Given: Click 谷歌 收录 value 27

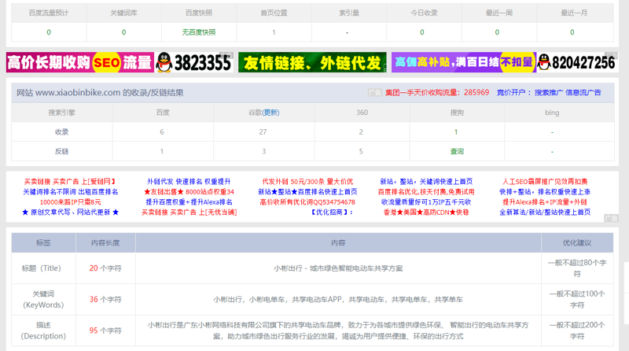Looking at the screenshot, I should (x=263, y=131).
